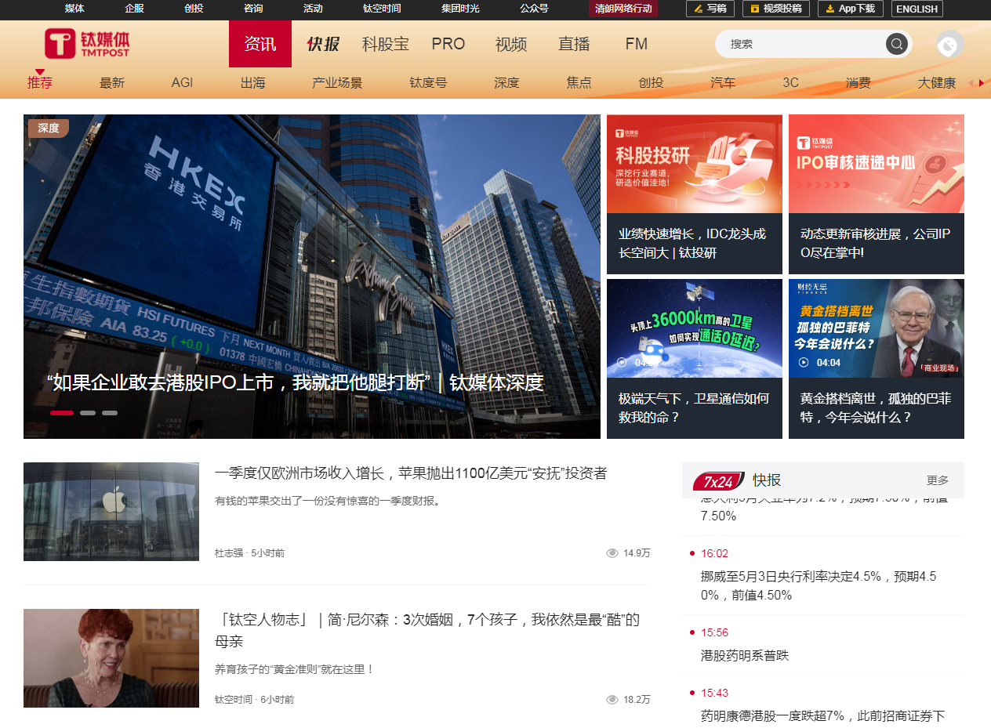Click 创投 in the top black bar
This screenshot has width=991, height=728.
coord(194,9)
